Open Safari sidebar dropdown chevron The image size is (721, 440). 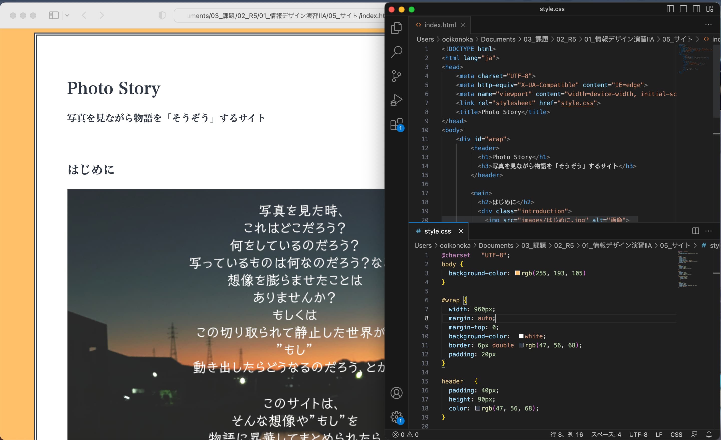pos(67,16)
